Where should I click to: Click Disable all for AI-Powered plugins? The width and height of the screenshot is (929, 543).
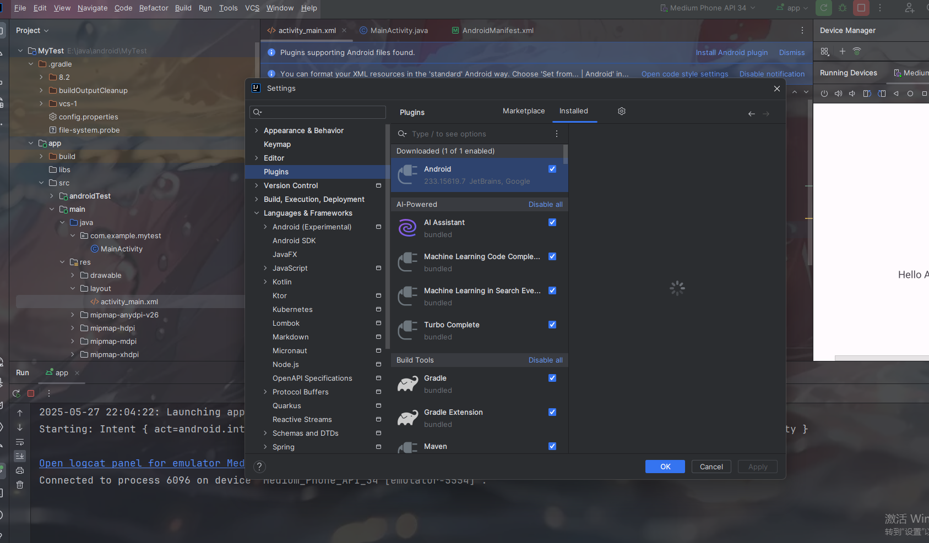(546, 204)
